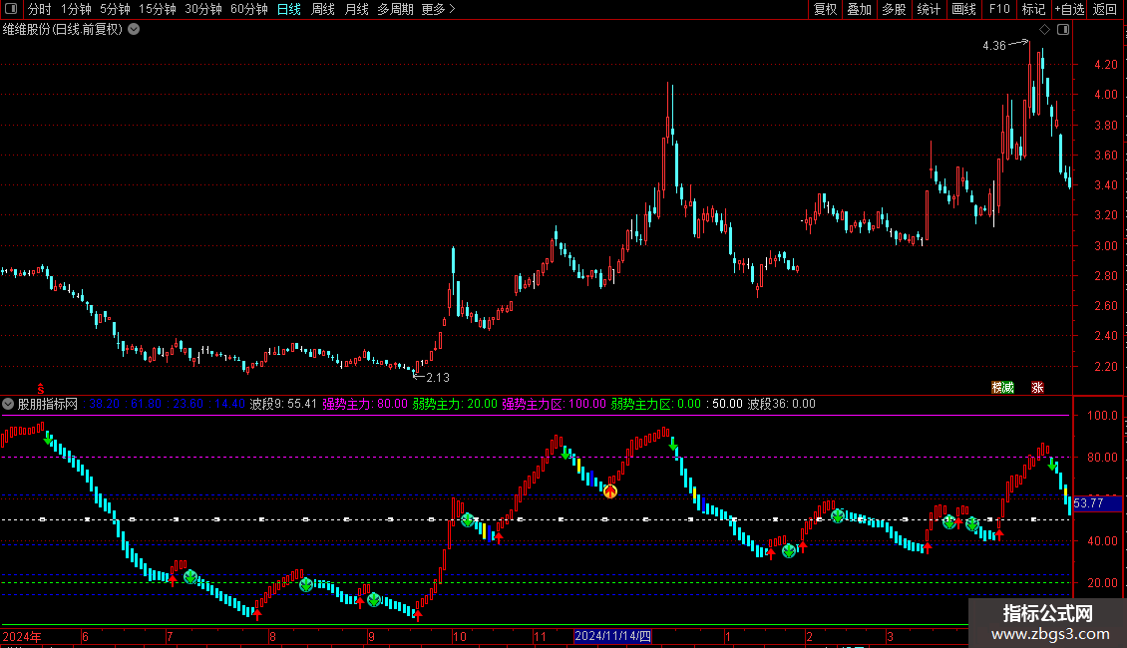Click the red S marker on chart
The image size is (1127, 648).
pyautogui.click(x=41, y=389)
